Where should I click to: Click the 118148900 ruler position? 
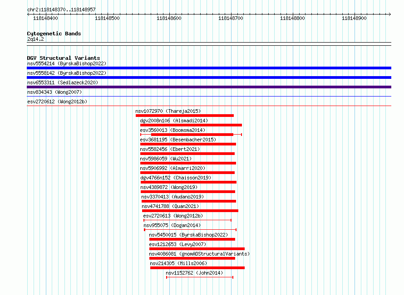click(354, 18)
